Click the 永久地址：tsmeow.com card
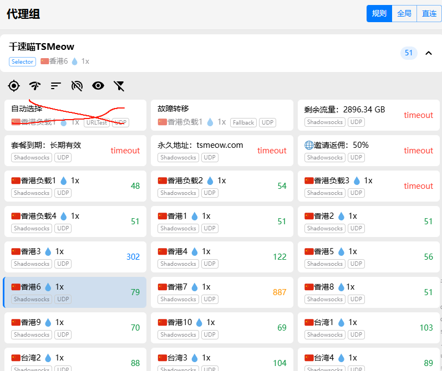This screenshot has width=442, height=371. 222,151
